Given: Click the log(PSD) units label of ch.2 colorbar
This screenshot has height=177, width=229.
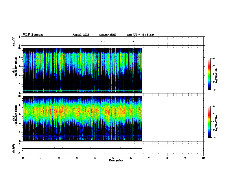Looking at the screenshot, I should coord(217,123).
